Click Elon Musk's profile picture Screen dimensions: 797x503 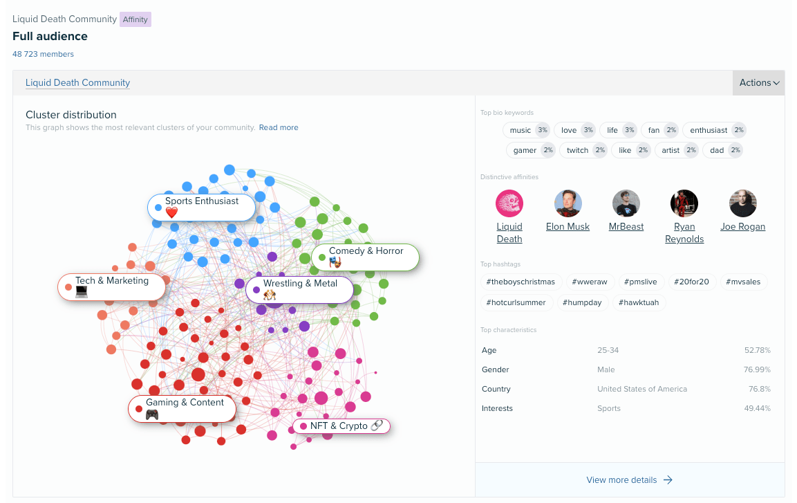pos(568,203)
